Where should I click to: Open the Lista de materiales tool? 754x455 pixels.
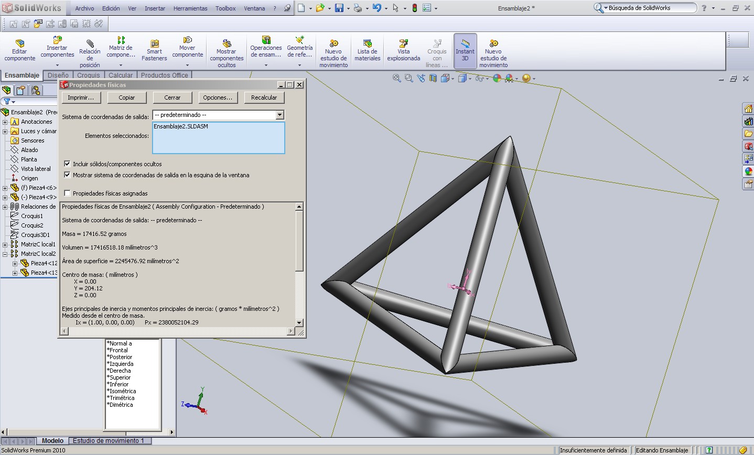coord(367,44)
